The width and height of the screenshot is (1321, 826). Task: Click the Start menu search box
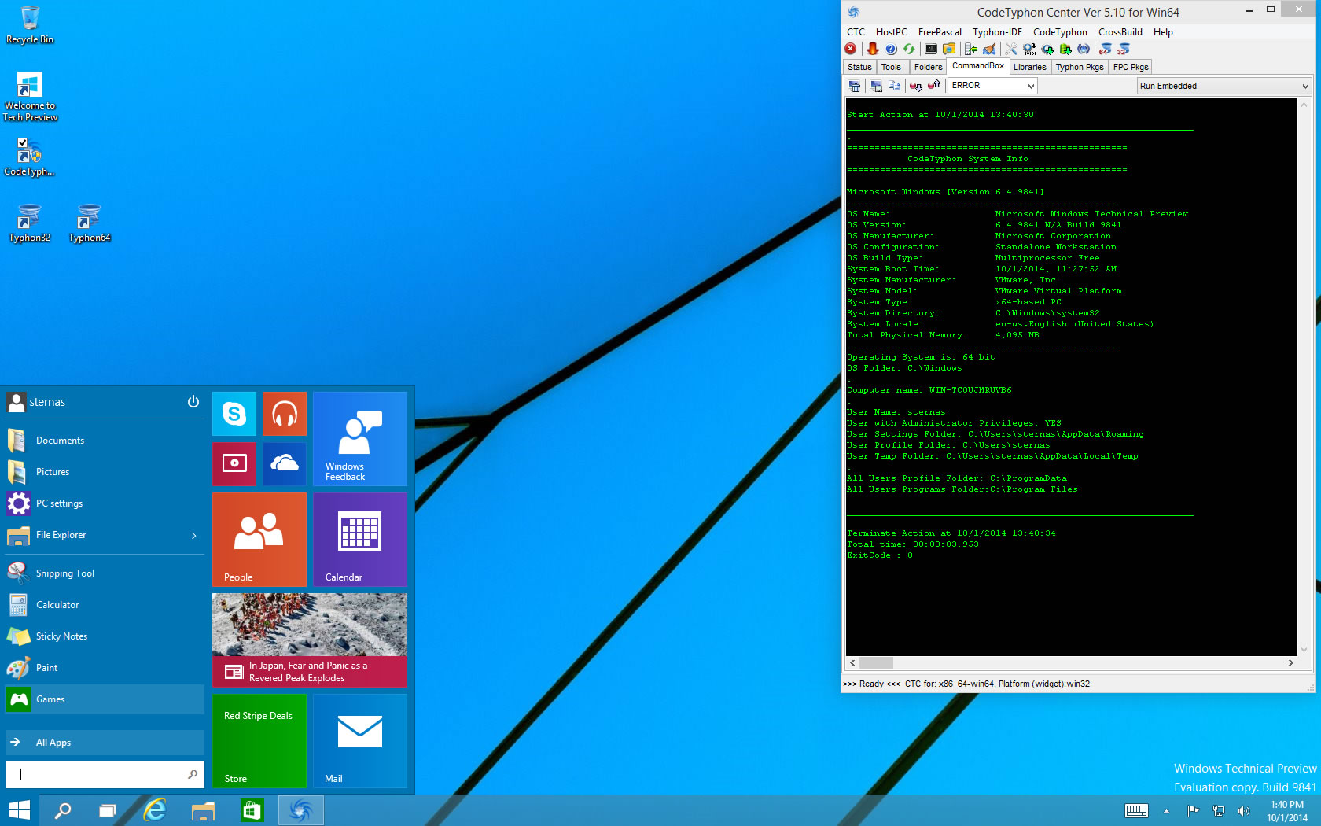pyautogui.click(x=105, y=775)
